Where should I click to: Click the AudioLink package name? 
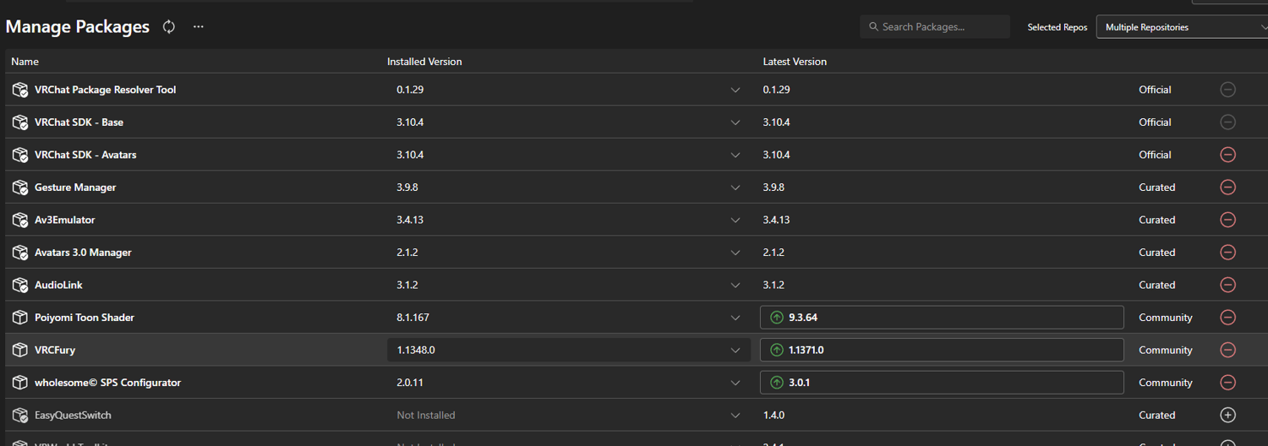click(x=58, y=285)
